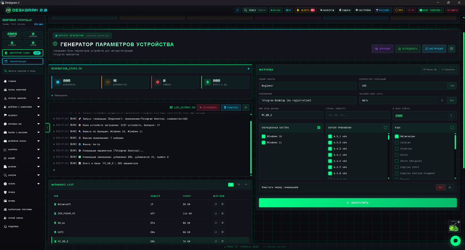Uncheck app version 6.4.0 x64
Viewport: 465px width, 250px height.
(330, 161)
